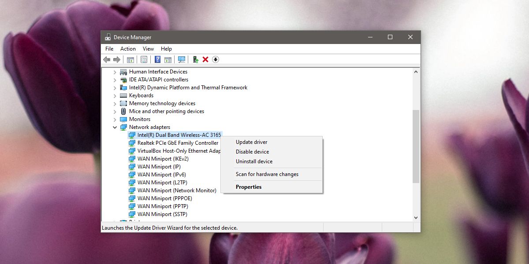Click the Scan for hardware changes monitor icon
The width and height of the screenshot is (529, 264).
pyautogui.click(x=182, y=59)
